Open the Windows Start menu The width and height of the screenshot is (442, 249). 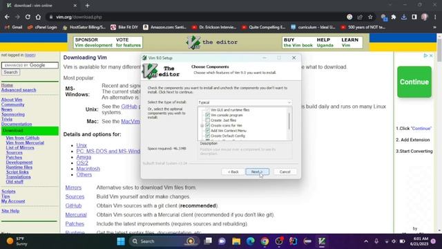pos(121,241)
